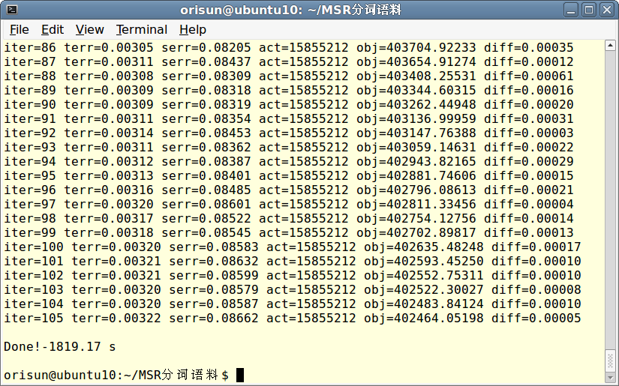Click the value diff=0.00003

tap(529, 133)
